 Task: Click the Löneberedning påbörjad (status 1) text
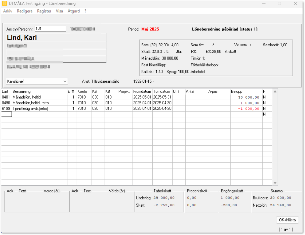click(225, 29)
